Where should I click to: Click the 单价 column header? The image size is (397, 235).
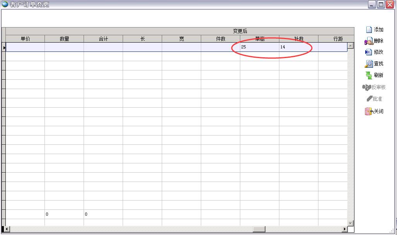tap(25, 39)
